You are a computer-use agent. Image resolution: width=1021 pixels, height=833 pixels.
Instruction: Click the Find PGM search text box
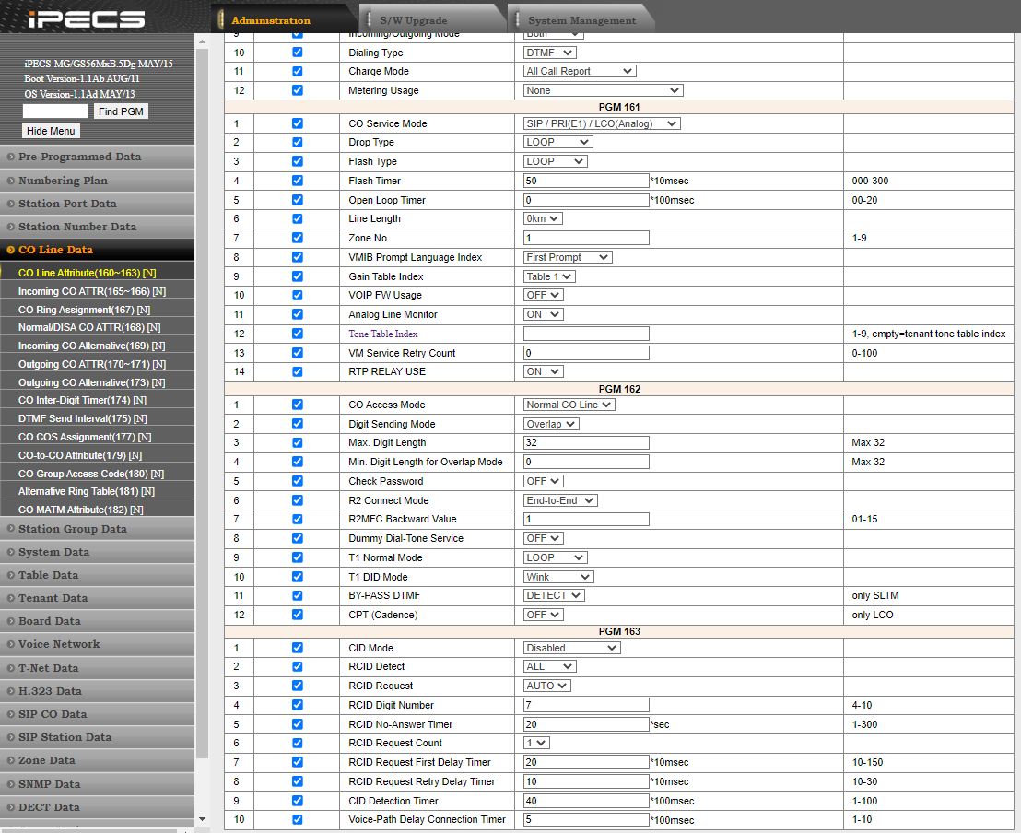coord(55,111)
